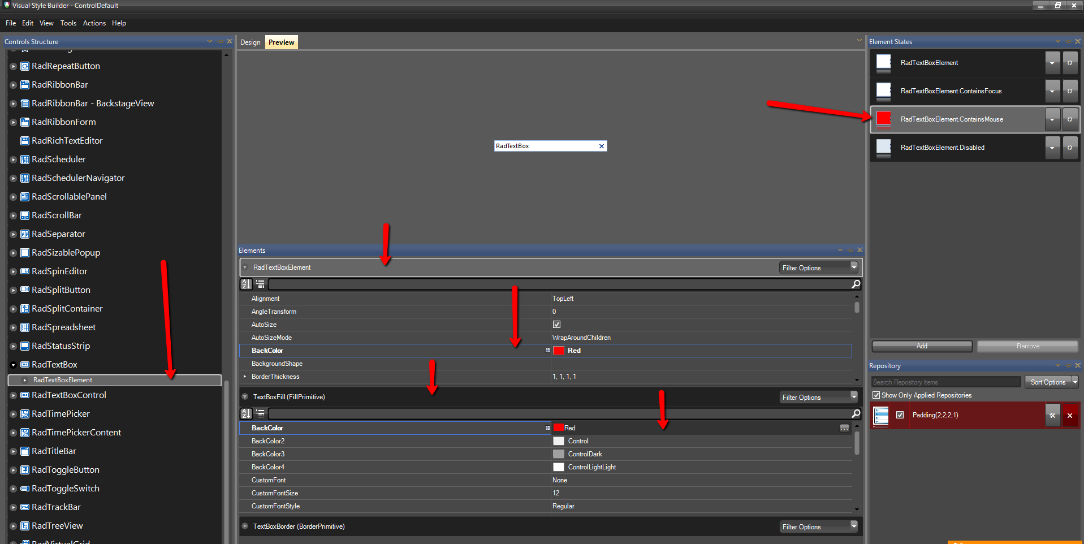Click the RadRichTextEditor control icon
This screenshot has width=1084, height=544.
point(25,141)
